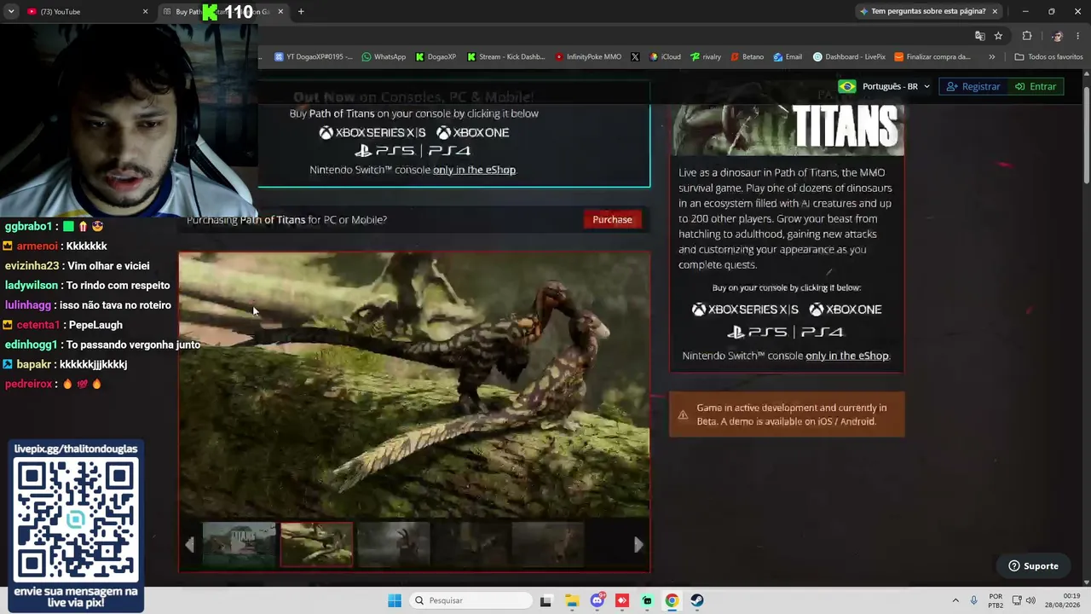Open Discord from the taskbar
Screen dimensions: 1091x614
597,600
